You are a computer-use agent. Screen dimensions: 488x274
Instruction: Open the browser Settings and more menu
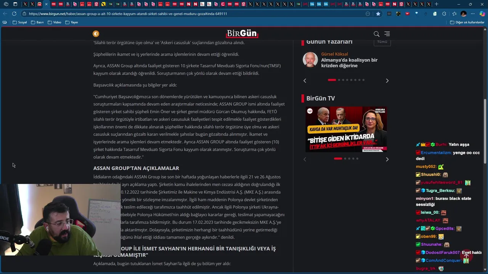coord(473,14)
